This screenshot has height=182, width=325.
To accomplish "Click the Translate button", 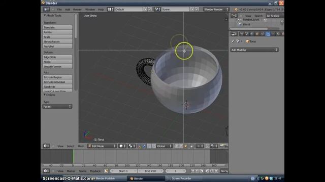I will [57, 27].
